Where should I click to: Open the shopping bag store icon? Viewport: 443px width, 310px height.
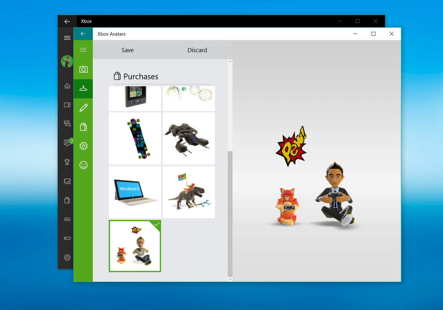(83, 127)
